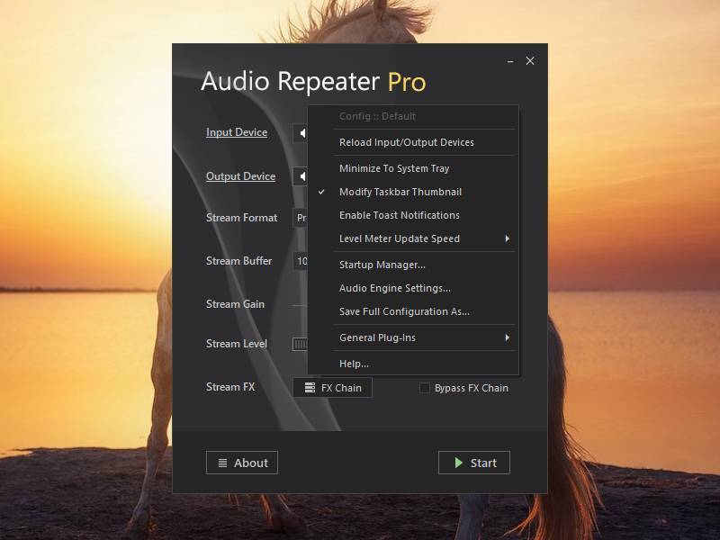Click the Start button
The width and height of the screenshot is (720, 540).
(474, 463)
